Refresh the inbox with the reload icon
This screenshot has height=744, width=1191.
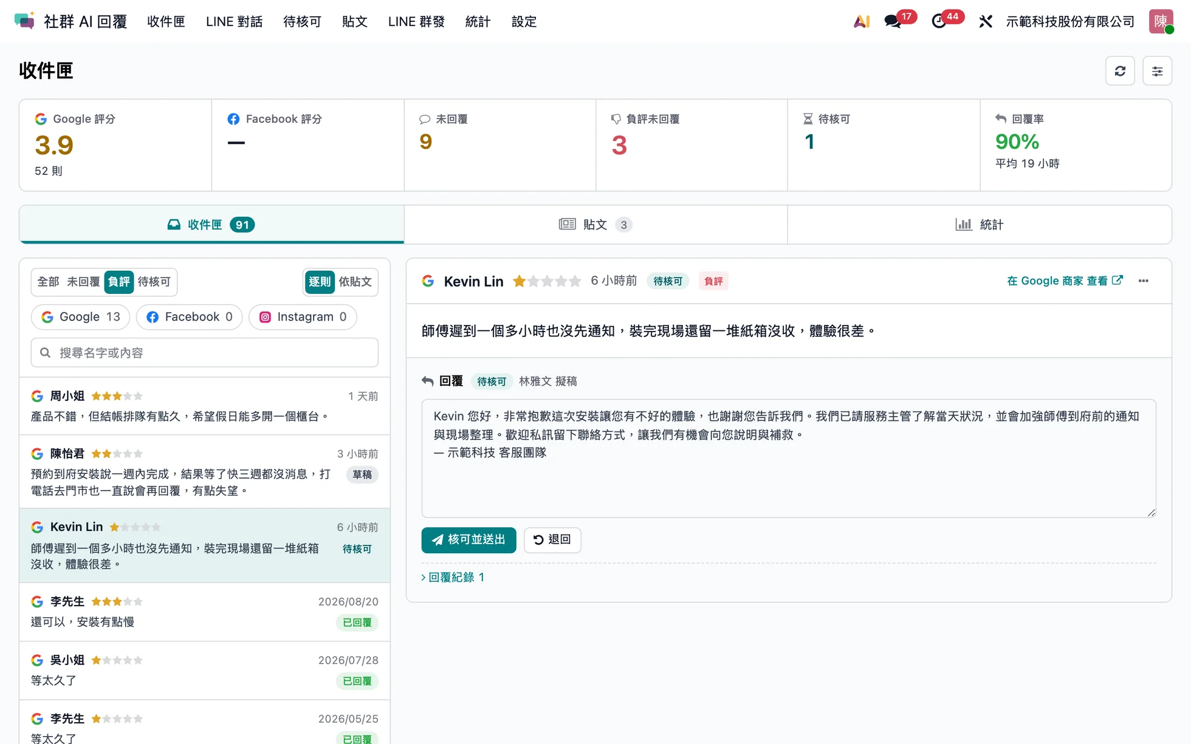(1120, 71)
